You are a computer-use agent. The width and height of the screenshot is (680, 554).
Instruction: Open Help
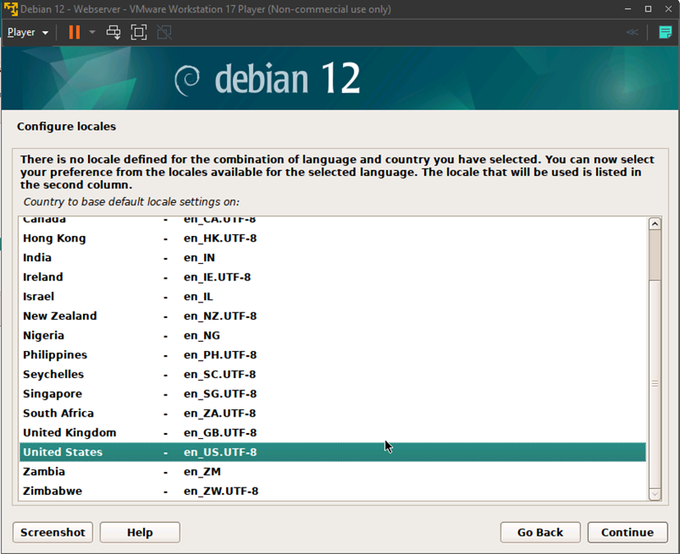tap(139, 532)
